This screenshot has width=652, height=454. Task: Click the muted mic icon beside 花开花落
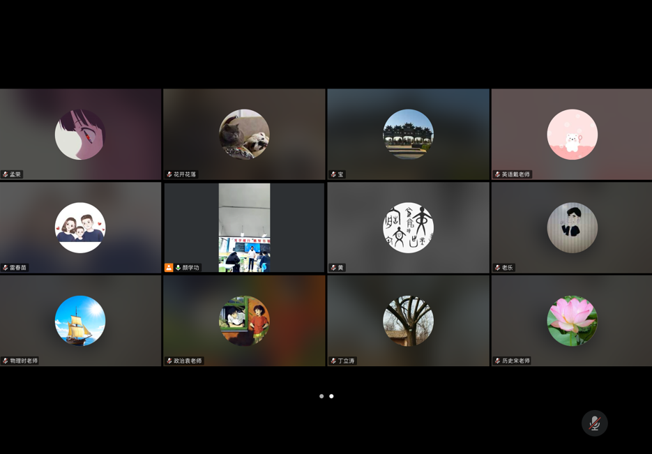169,174
